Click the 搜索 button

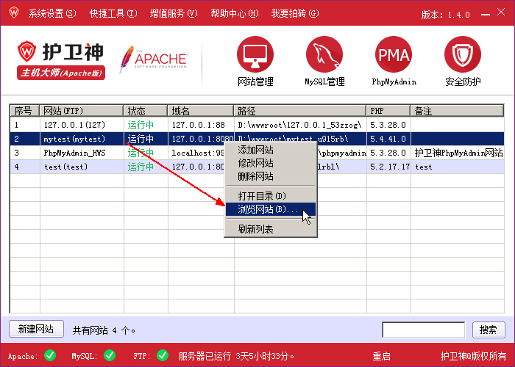point(489,330)
